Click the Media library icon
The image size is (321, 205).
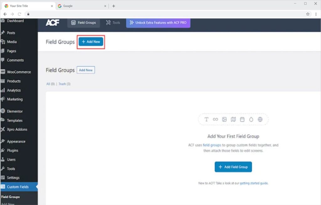[x=3, y=42]
